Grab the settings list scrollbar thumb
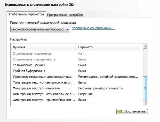Viewport: 160px width, 122px height. point(145,88)
